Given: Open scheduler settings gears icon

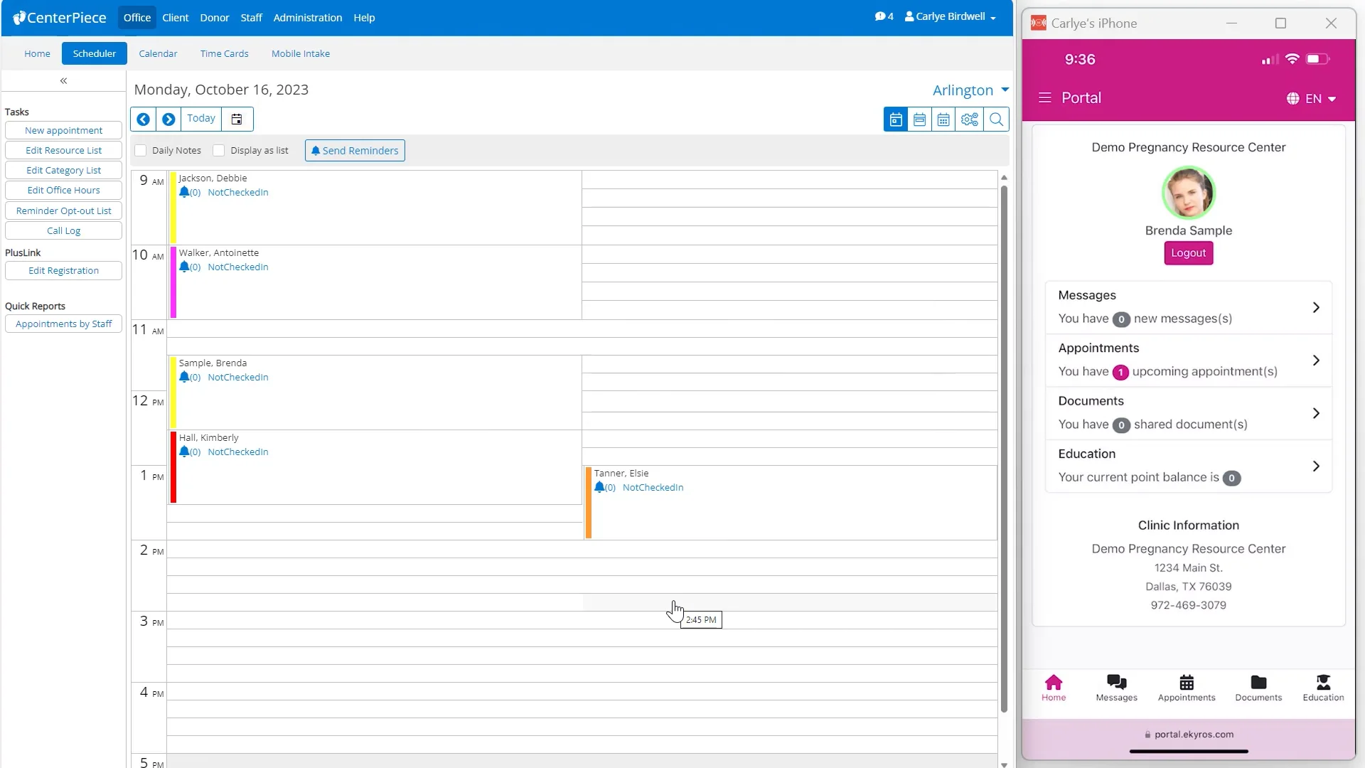Looking at the screenshot, I should tap(970, 119).
